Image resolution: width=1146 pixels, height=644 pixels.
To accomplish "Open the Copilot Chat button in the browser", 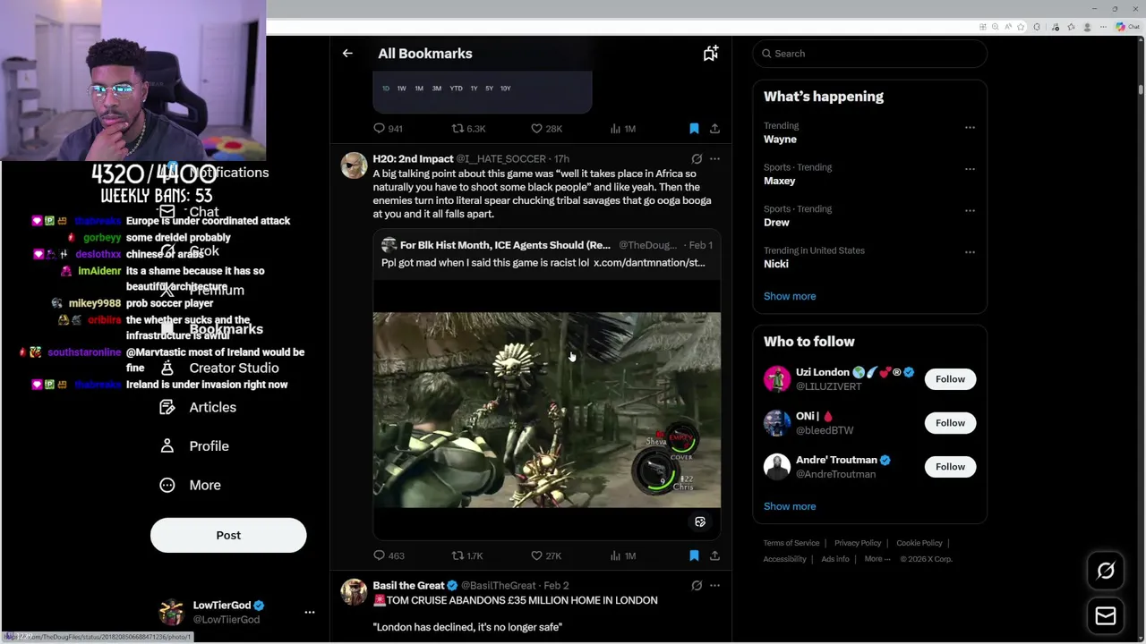I will (x=1126, y=27).
